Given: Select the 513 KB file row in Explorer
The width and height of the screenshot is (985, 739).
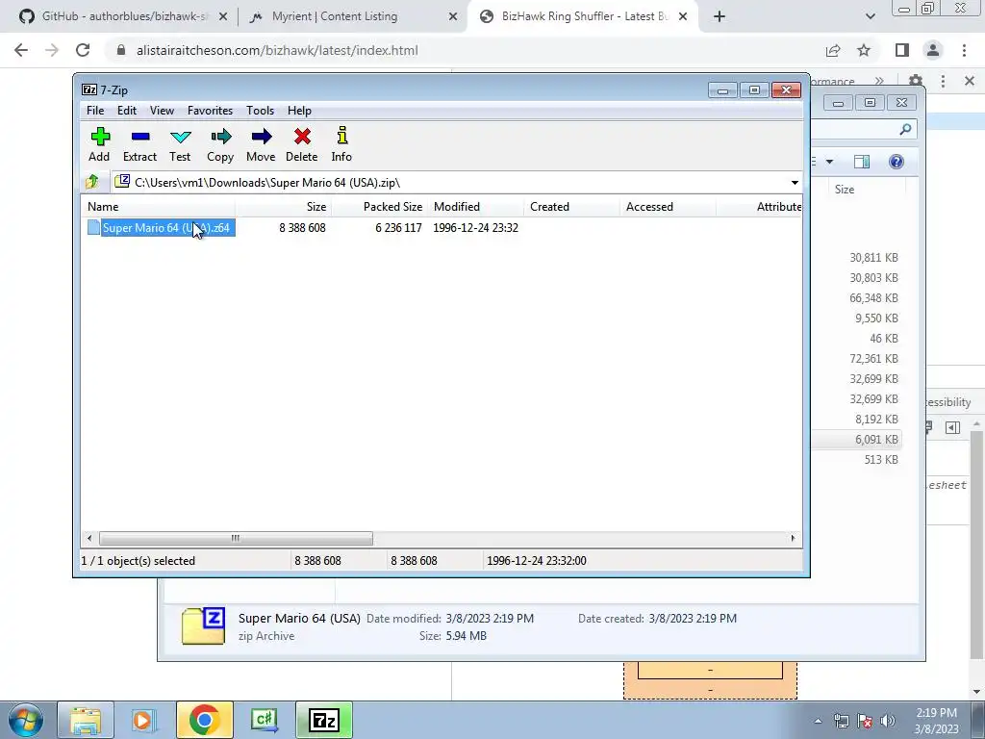Looking at the screenshot, I should (856, 459).
